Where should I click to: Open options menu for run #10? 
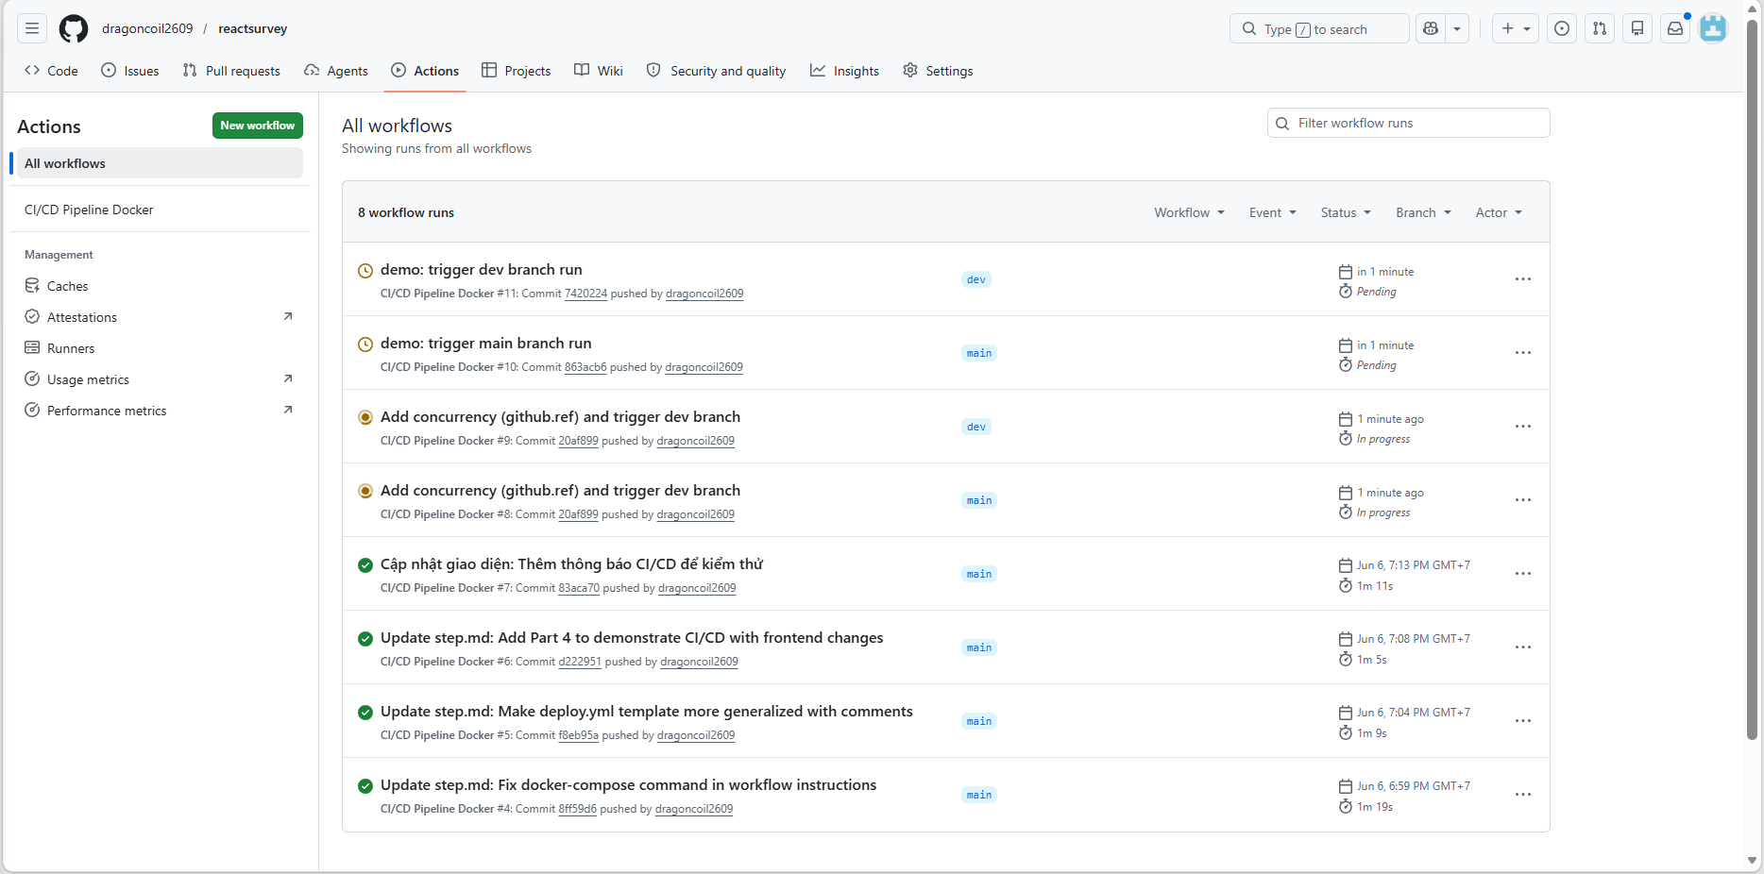1523,353
